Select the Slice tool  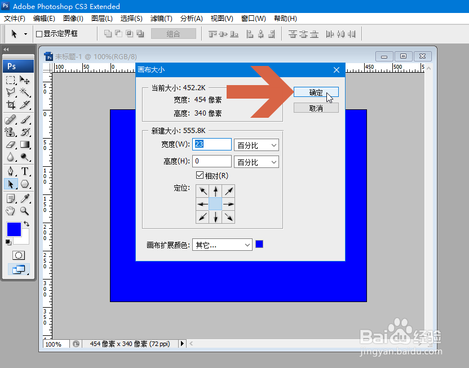click(25, 105)
